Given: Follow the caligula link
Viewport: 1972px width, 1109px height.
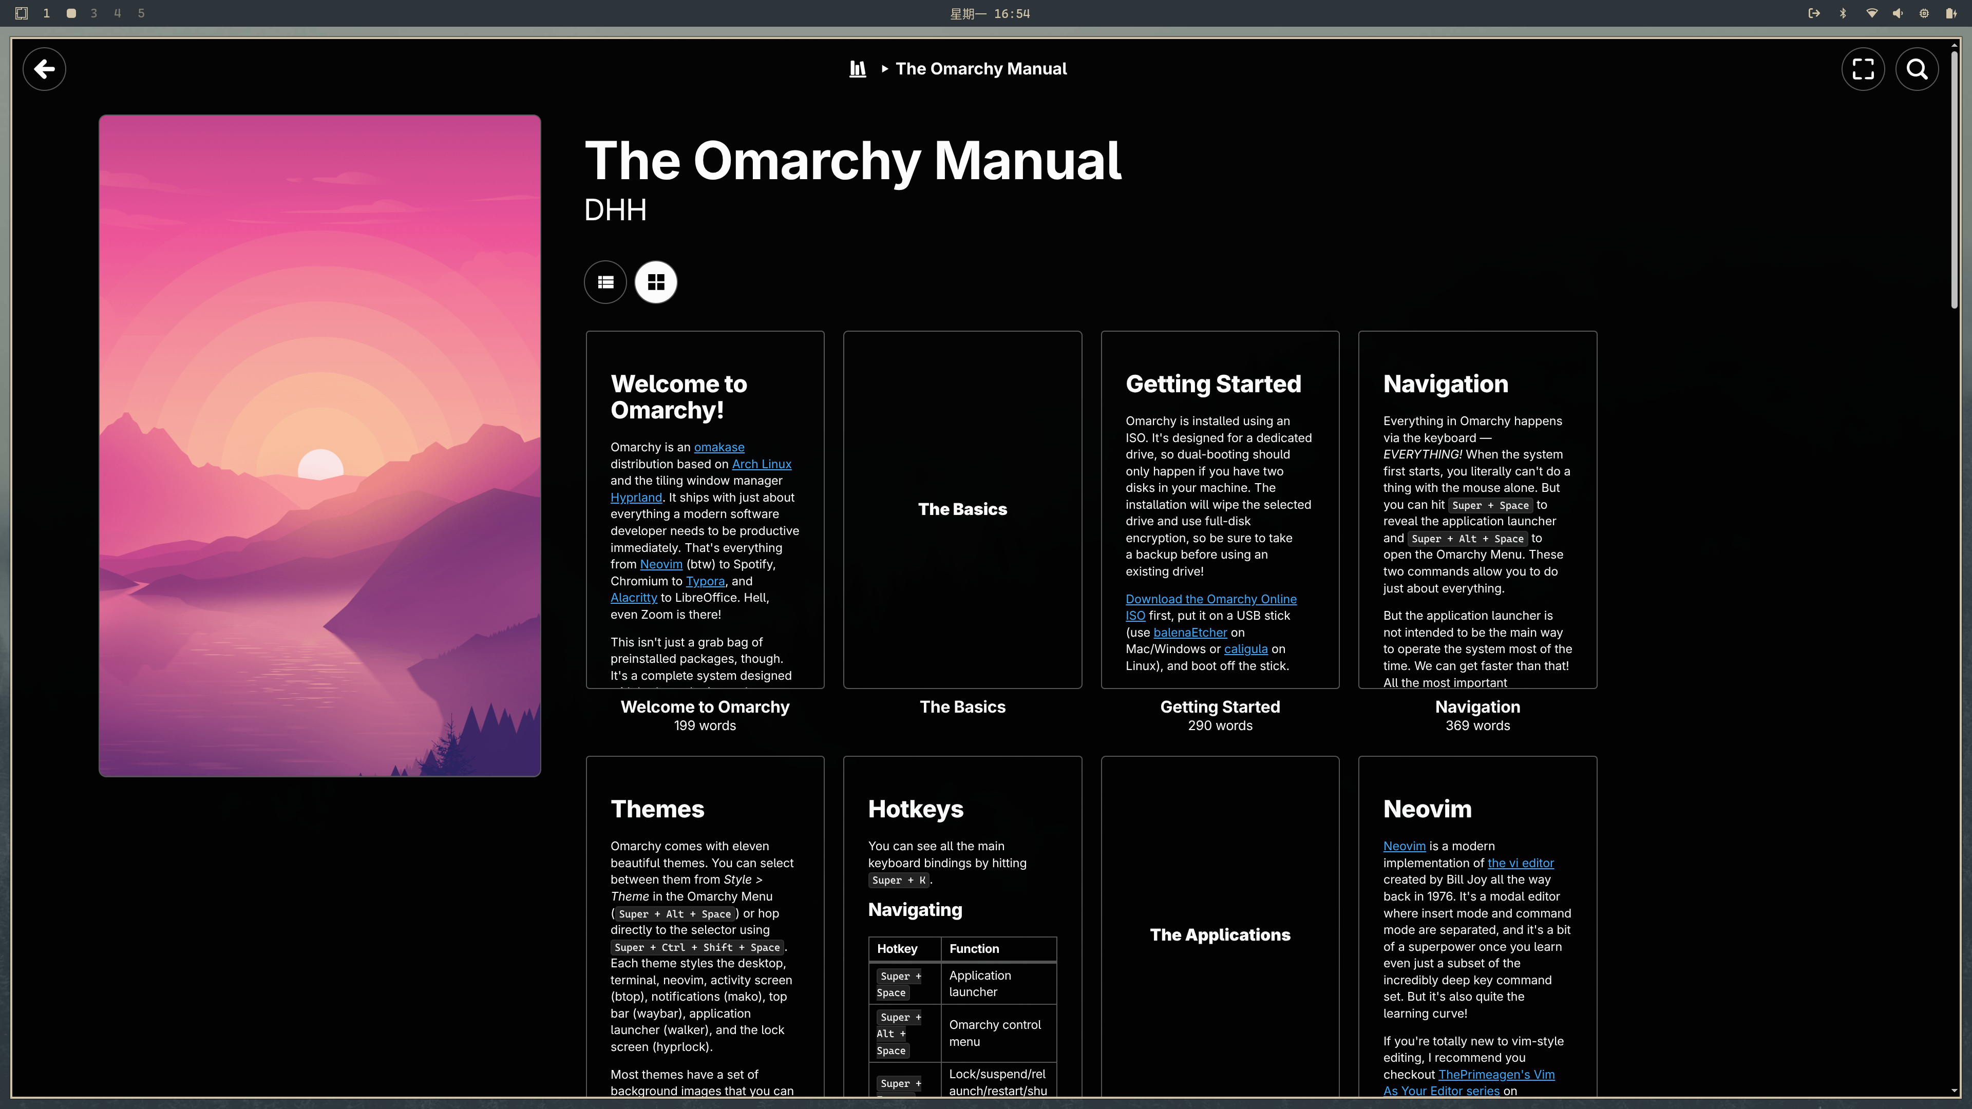Looking at the screenshot, I should coord(1245,649).
